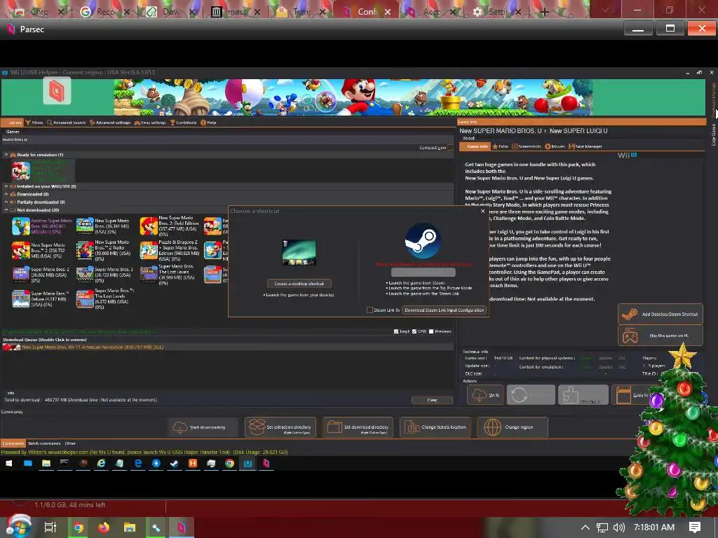Screen dimensions: 718x538
Task: Click Chrome icon in the remote taskbar
Action: point(229,464)
